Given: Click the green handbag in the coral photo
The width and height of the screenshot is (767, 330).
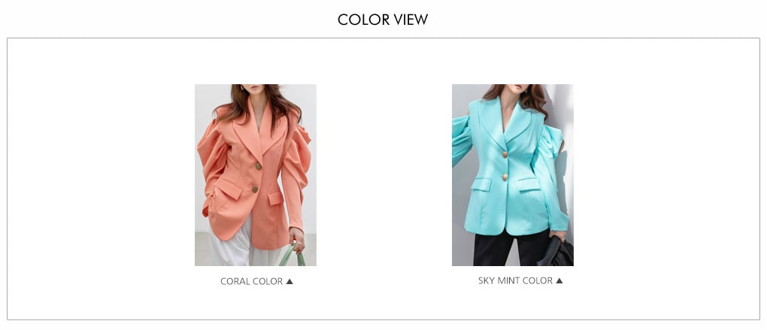Looking at the screenshot, I should [x=293, y=255].
